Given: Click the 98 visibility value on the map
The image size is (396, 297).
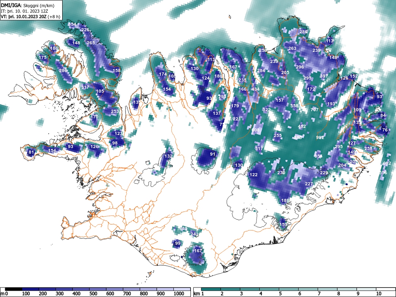Looking at the screenshot, I should 115,143.
